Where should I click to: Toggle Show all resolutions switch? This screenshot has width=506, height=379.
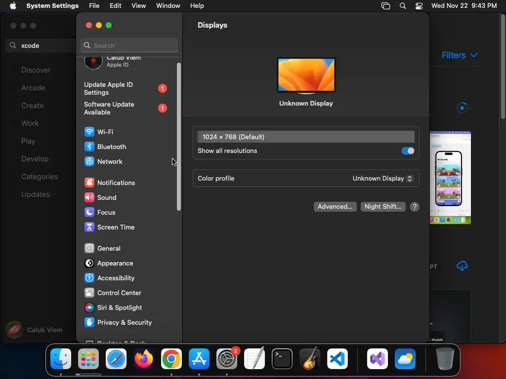408,151
